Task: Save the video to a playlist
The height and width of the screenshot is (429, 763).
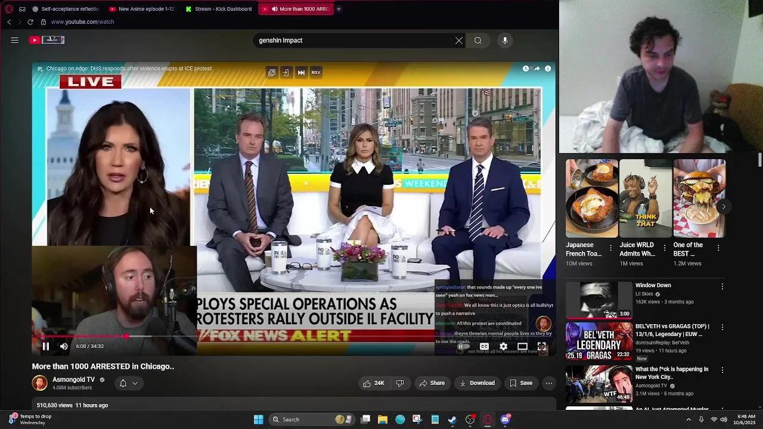Action: (520, 383)
